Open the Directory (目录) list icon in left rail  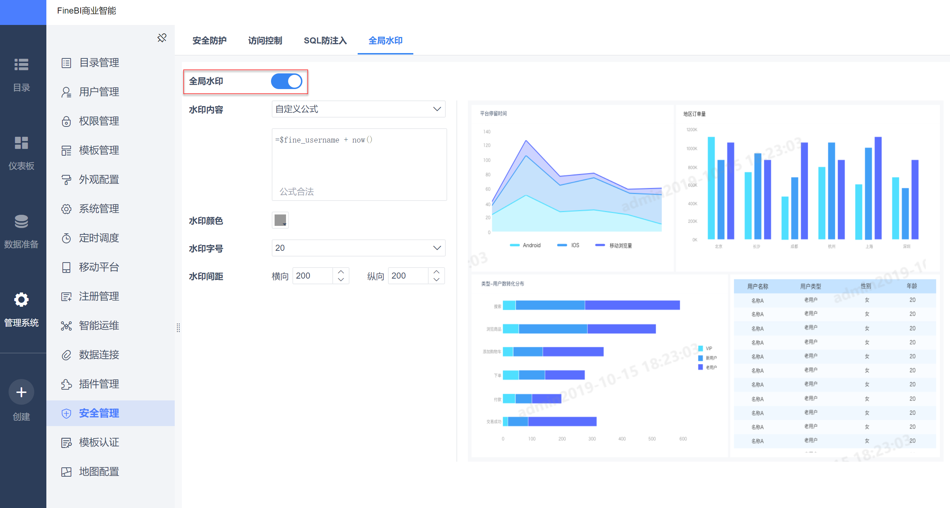pyautogui.click(x=21, y=64)
